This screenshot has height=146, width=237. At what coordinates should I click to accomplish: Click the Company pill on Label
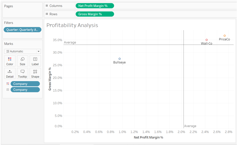point(25,89)
